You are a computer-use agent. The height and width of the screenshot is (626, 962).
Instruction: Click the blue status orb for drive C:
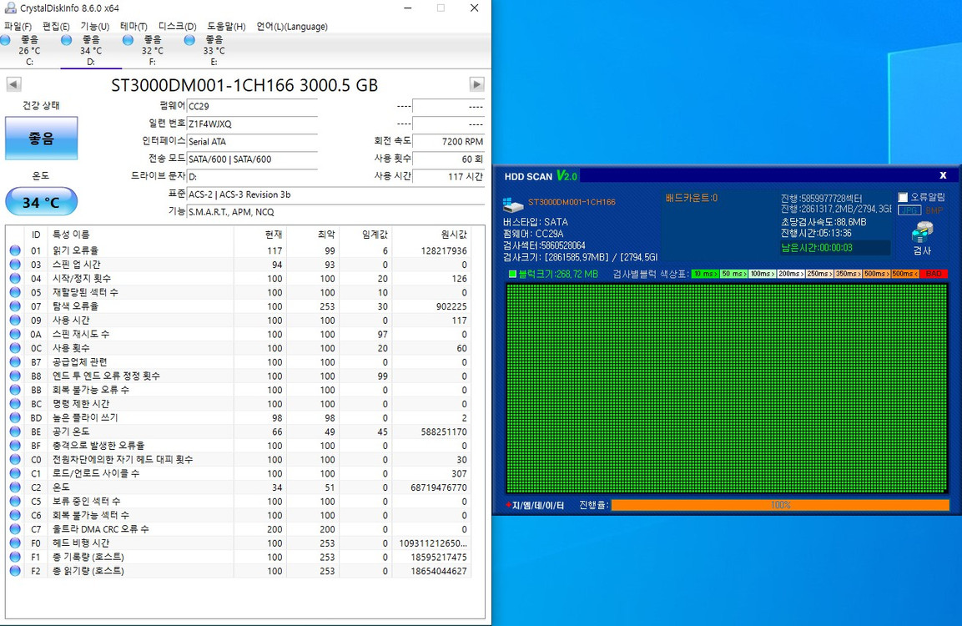(6, 40)
